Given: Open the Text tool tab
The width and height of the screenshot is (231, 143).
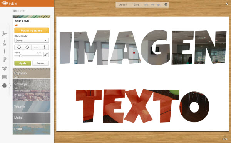Looking at the screenshot, I should click(5, 60).
